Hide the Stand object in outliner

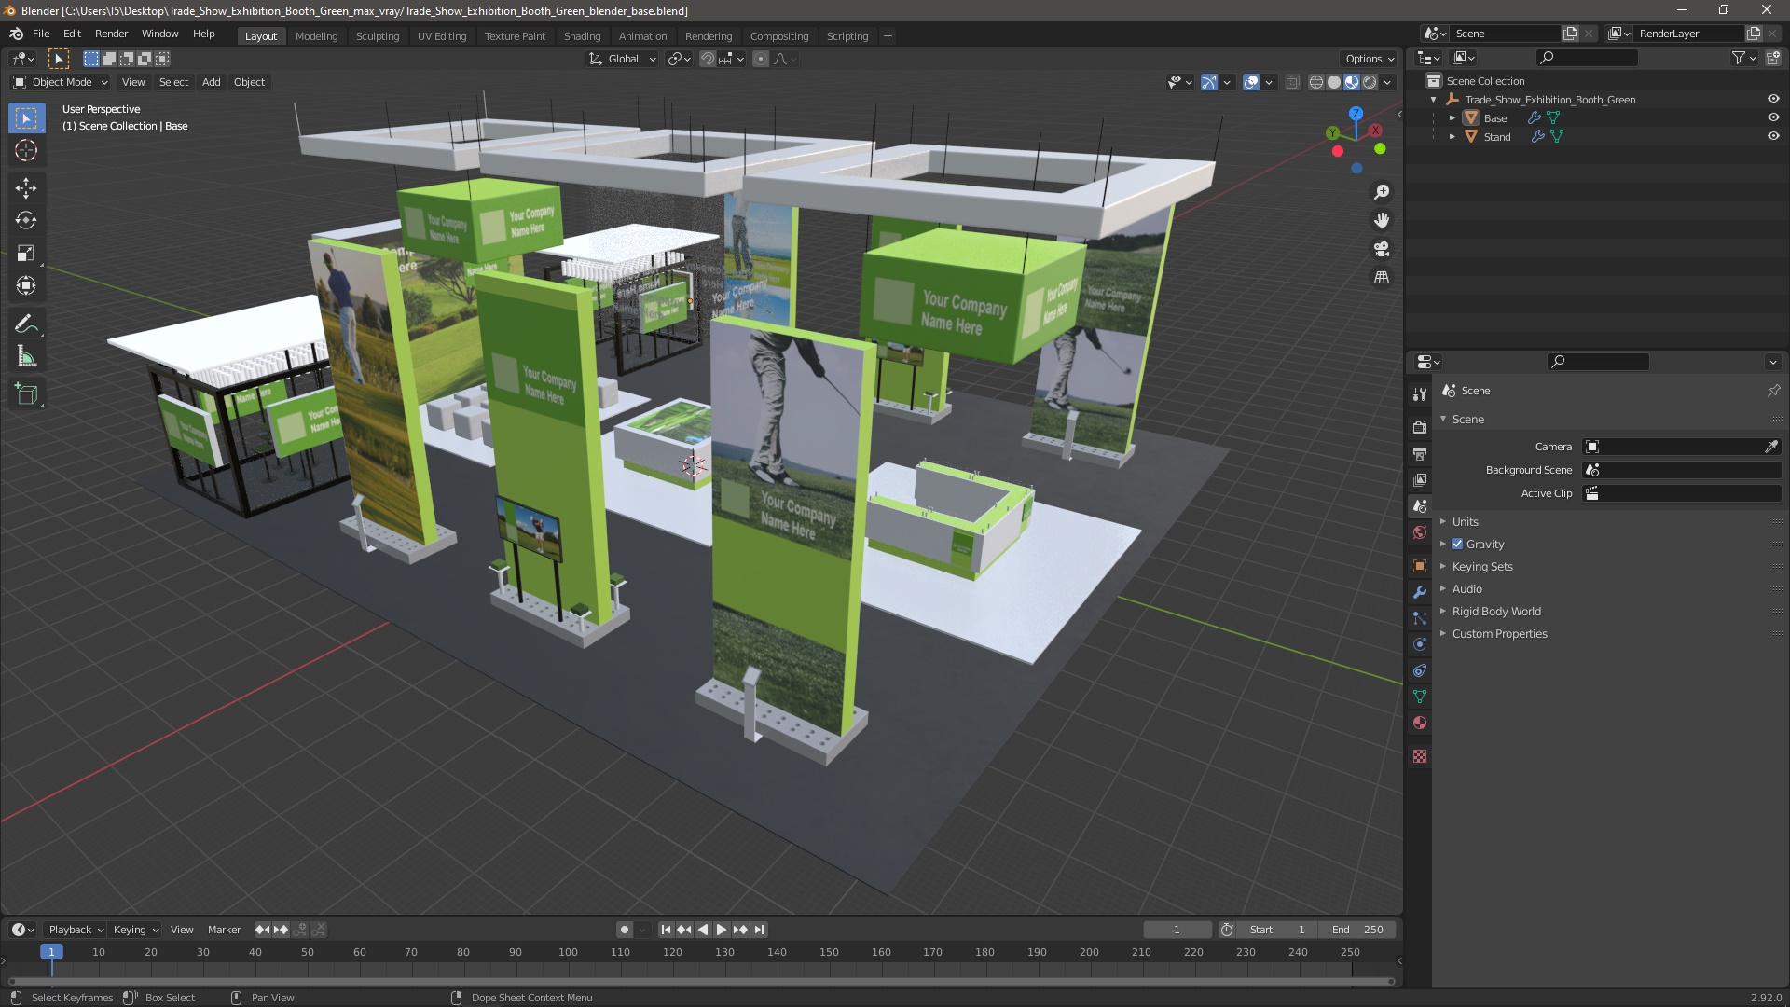pyautogui.click(x=1773, y=136)
